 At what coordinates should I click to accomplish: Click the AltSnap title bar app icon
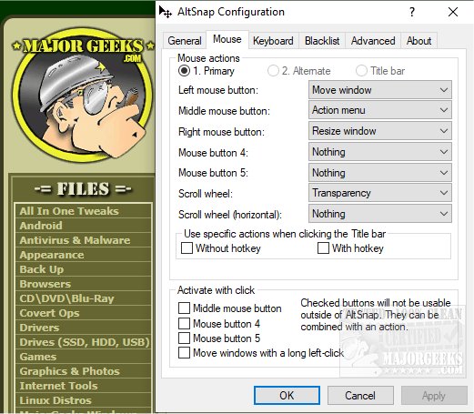tap(166, 12)
